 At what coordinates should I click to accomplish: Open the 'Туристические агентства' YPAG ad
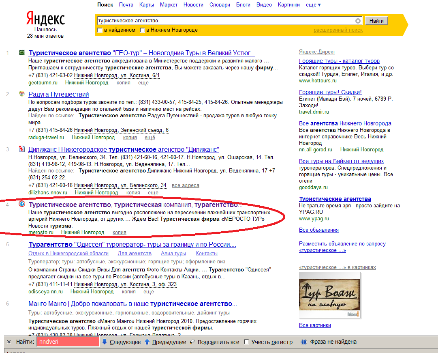(335, 199)
